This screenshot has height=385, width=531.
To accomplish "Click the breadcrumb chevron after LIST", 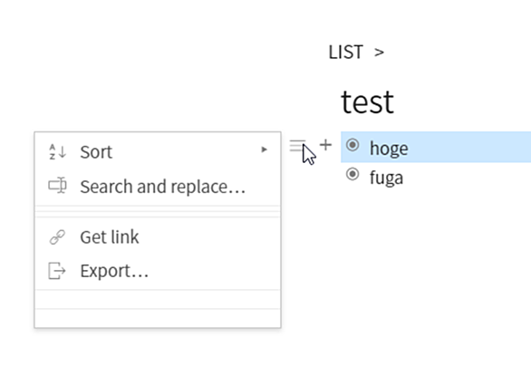I will pyautogui.click(x=379, y=53).
